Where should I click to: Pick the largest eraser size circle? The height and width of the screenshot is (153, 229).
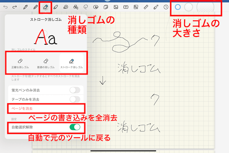[205, 7]
